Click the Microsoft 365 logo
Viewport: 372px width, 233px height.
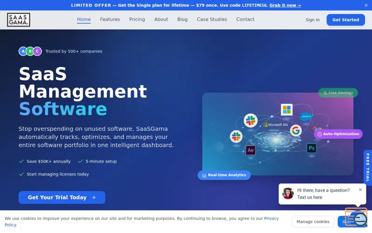coord(275,124)
